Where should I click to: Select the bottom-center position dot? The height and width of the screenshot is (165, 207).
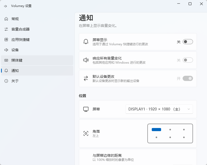tap(170, 137)
